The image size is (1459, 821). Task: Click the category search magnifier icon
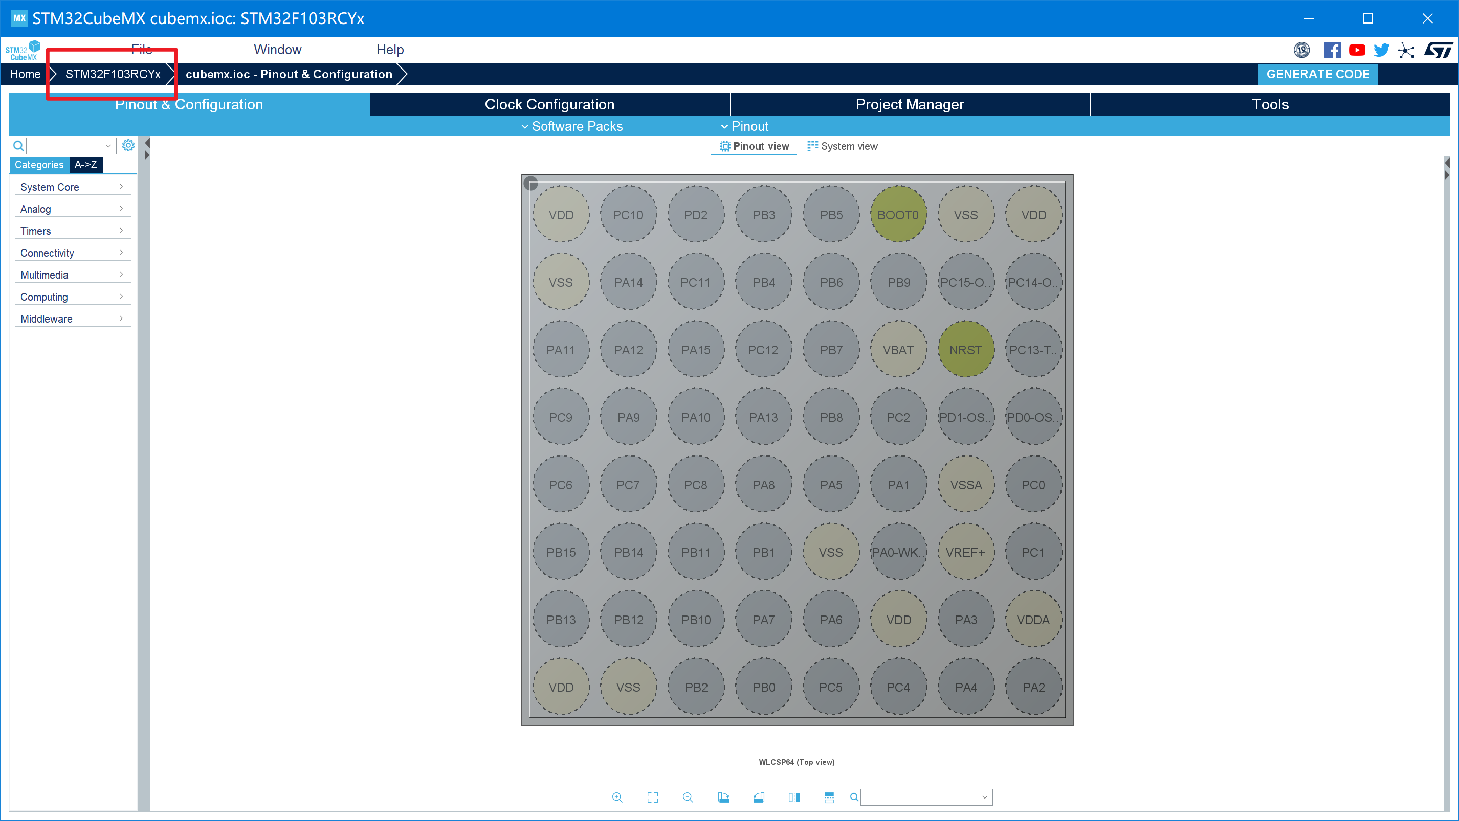pyautogui.click(x=18, y=146)
